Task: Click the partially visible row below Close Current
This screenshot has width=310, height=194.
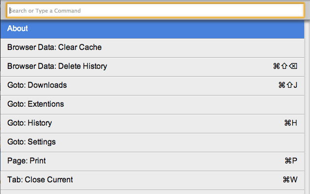Action: pos(155,192)
